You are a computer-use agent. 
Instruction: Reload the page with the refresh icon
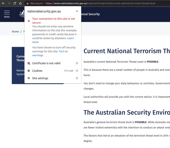click(x=15, y=3)
